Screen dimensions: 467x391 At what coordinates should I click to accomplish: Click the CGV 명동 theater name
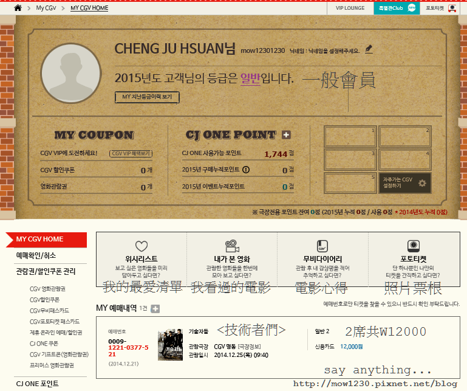pos(225,347)
